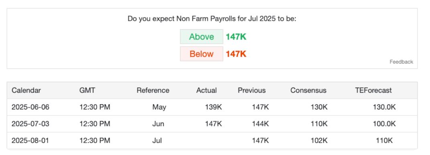Click the May reference cell
Viewport: 430px width, 155px height.
pyautogui.click(x=159, y=107)
